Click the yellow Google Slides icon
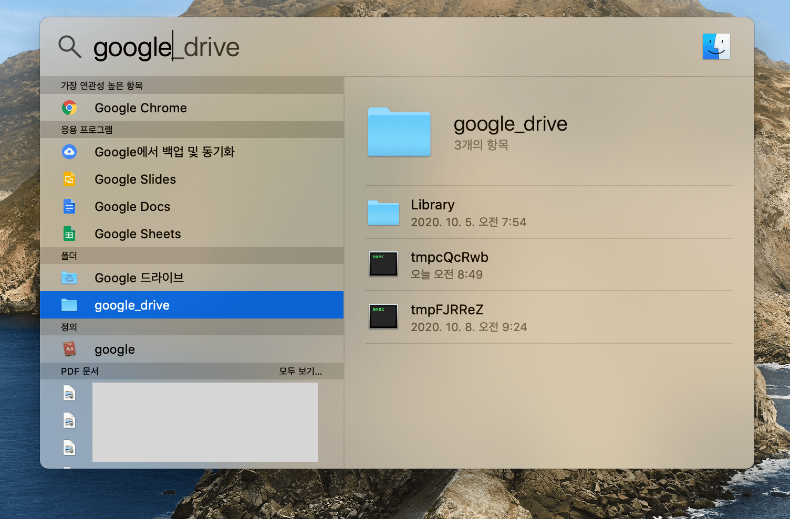 (x=69, y=179)
